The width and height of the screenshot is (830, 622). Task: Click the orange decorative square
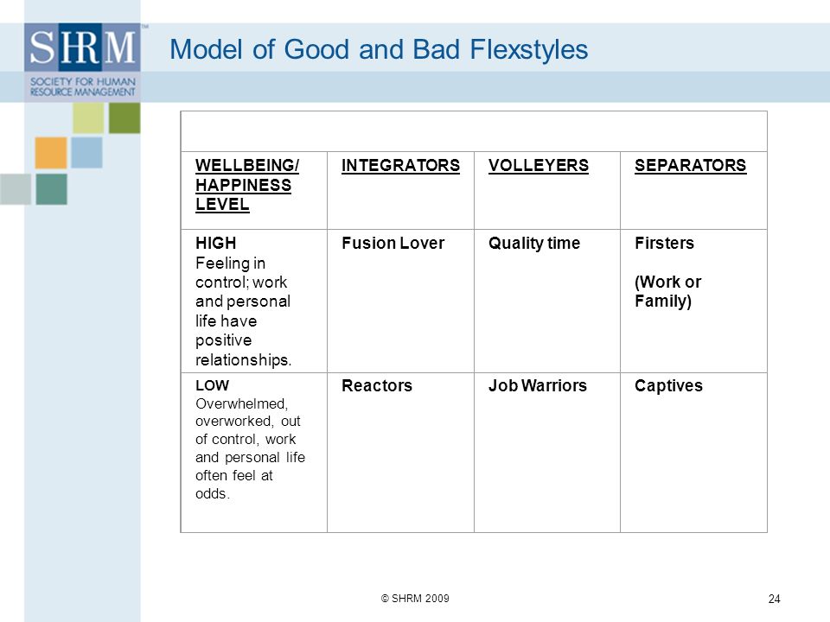click(x=51, y=153)
